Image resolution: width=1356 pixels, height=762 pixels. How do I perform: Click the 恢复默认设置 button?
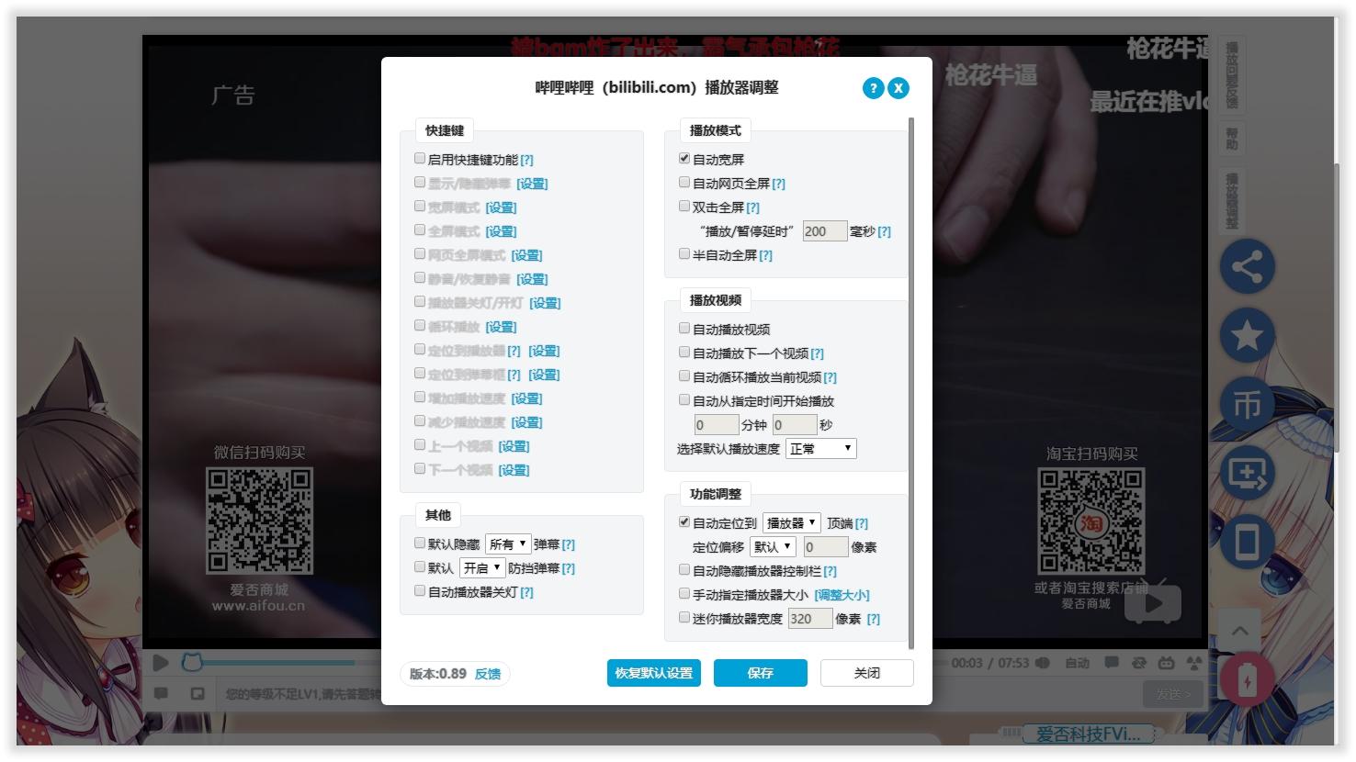[x=654, y=673]
